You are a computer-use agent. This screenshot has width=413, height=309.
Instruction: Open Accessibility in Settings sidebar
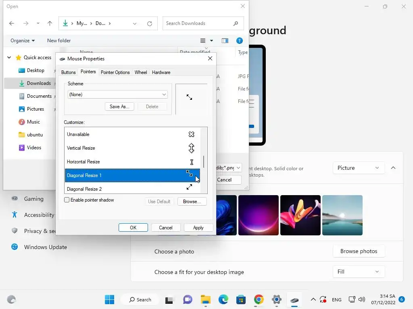tap(33, 215)
